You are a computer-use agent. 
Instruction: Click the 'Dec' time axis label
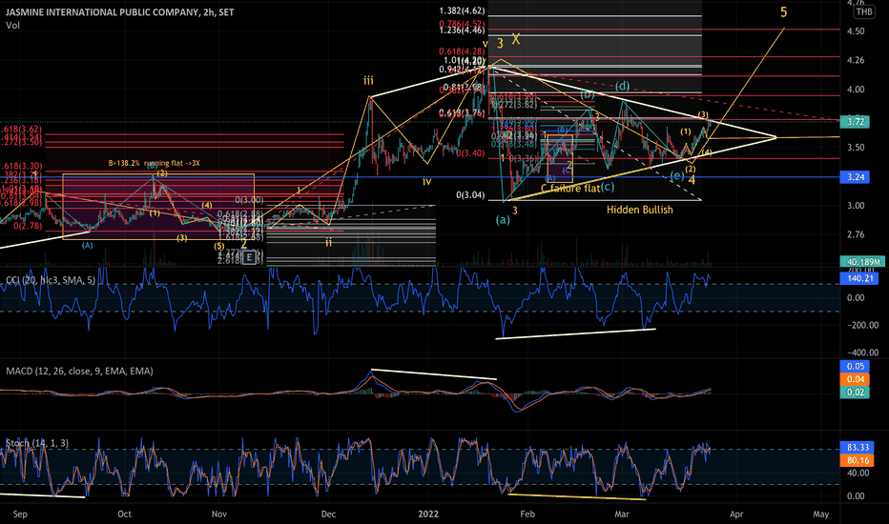point(328,514)
